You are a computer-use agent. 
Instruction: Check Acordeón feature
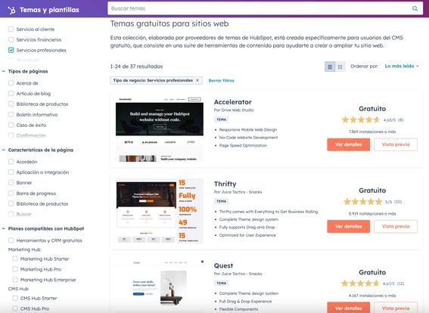[x=11, y=162]
